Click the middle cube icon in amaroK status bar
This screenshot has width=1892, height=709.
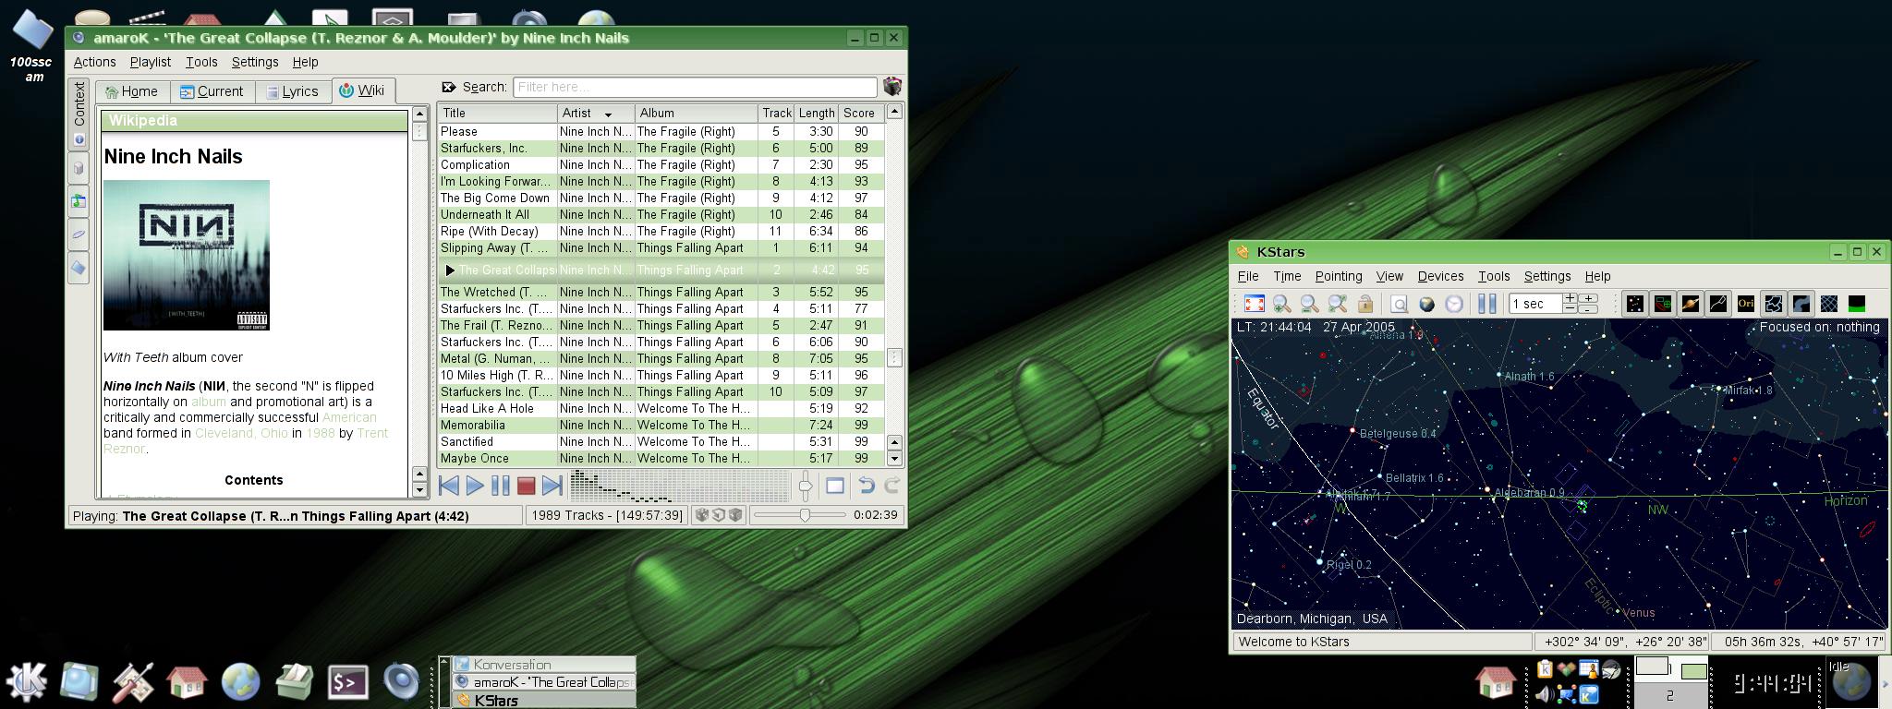point(719,515)
